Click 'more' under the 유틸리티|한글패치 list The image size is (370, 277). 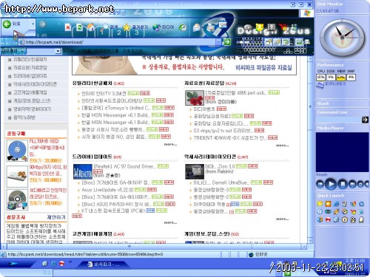[x=170, y=145]
